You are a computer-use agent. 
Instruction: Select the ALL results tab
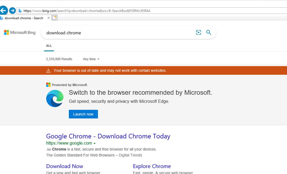point(49,46)
